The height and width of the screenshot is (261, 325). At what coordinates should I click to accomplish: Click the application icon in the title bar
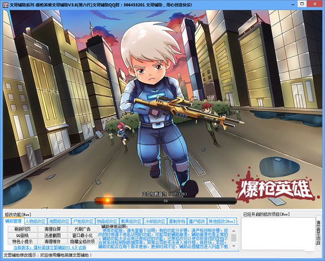coord(5,4)
